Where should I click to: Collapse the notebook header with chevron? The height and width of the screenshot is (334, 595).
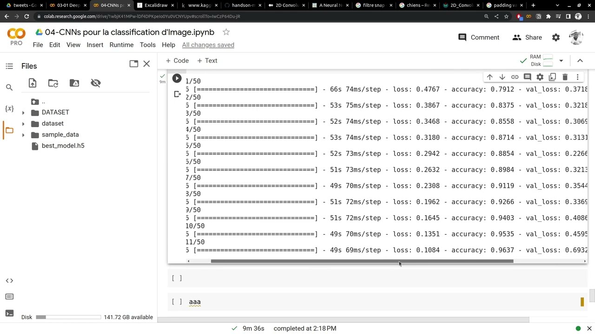tap(580, 61)
